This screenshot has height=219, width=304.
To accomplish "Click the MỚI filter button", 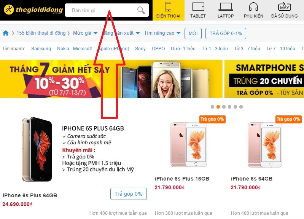I will pyautogui.click(x=193, y=34).
